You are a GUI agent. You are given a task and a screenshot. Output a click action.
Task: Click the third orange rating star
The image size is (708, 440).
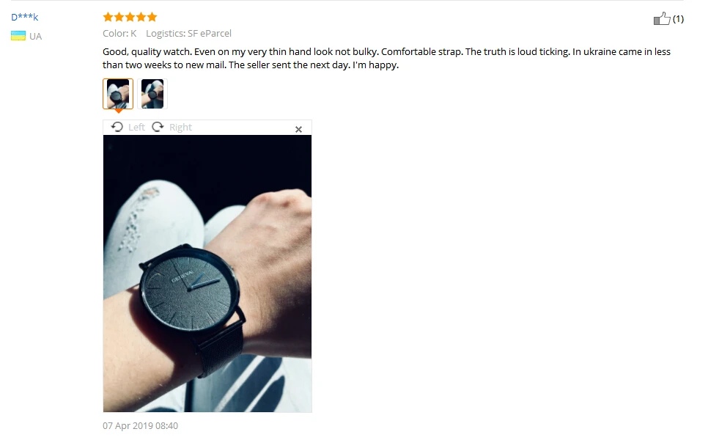pos(130,17)
